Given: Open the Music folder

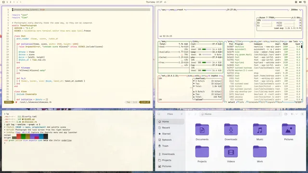Looking at the screenshot, I should point(260,129).
